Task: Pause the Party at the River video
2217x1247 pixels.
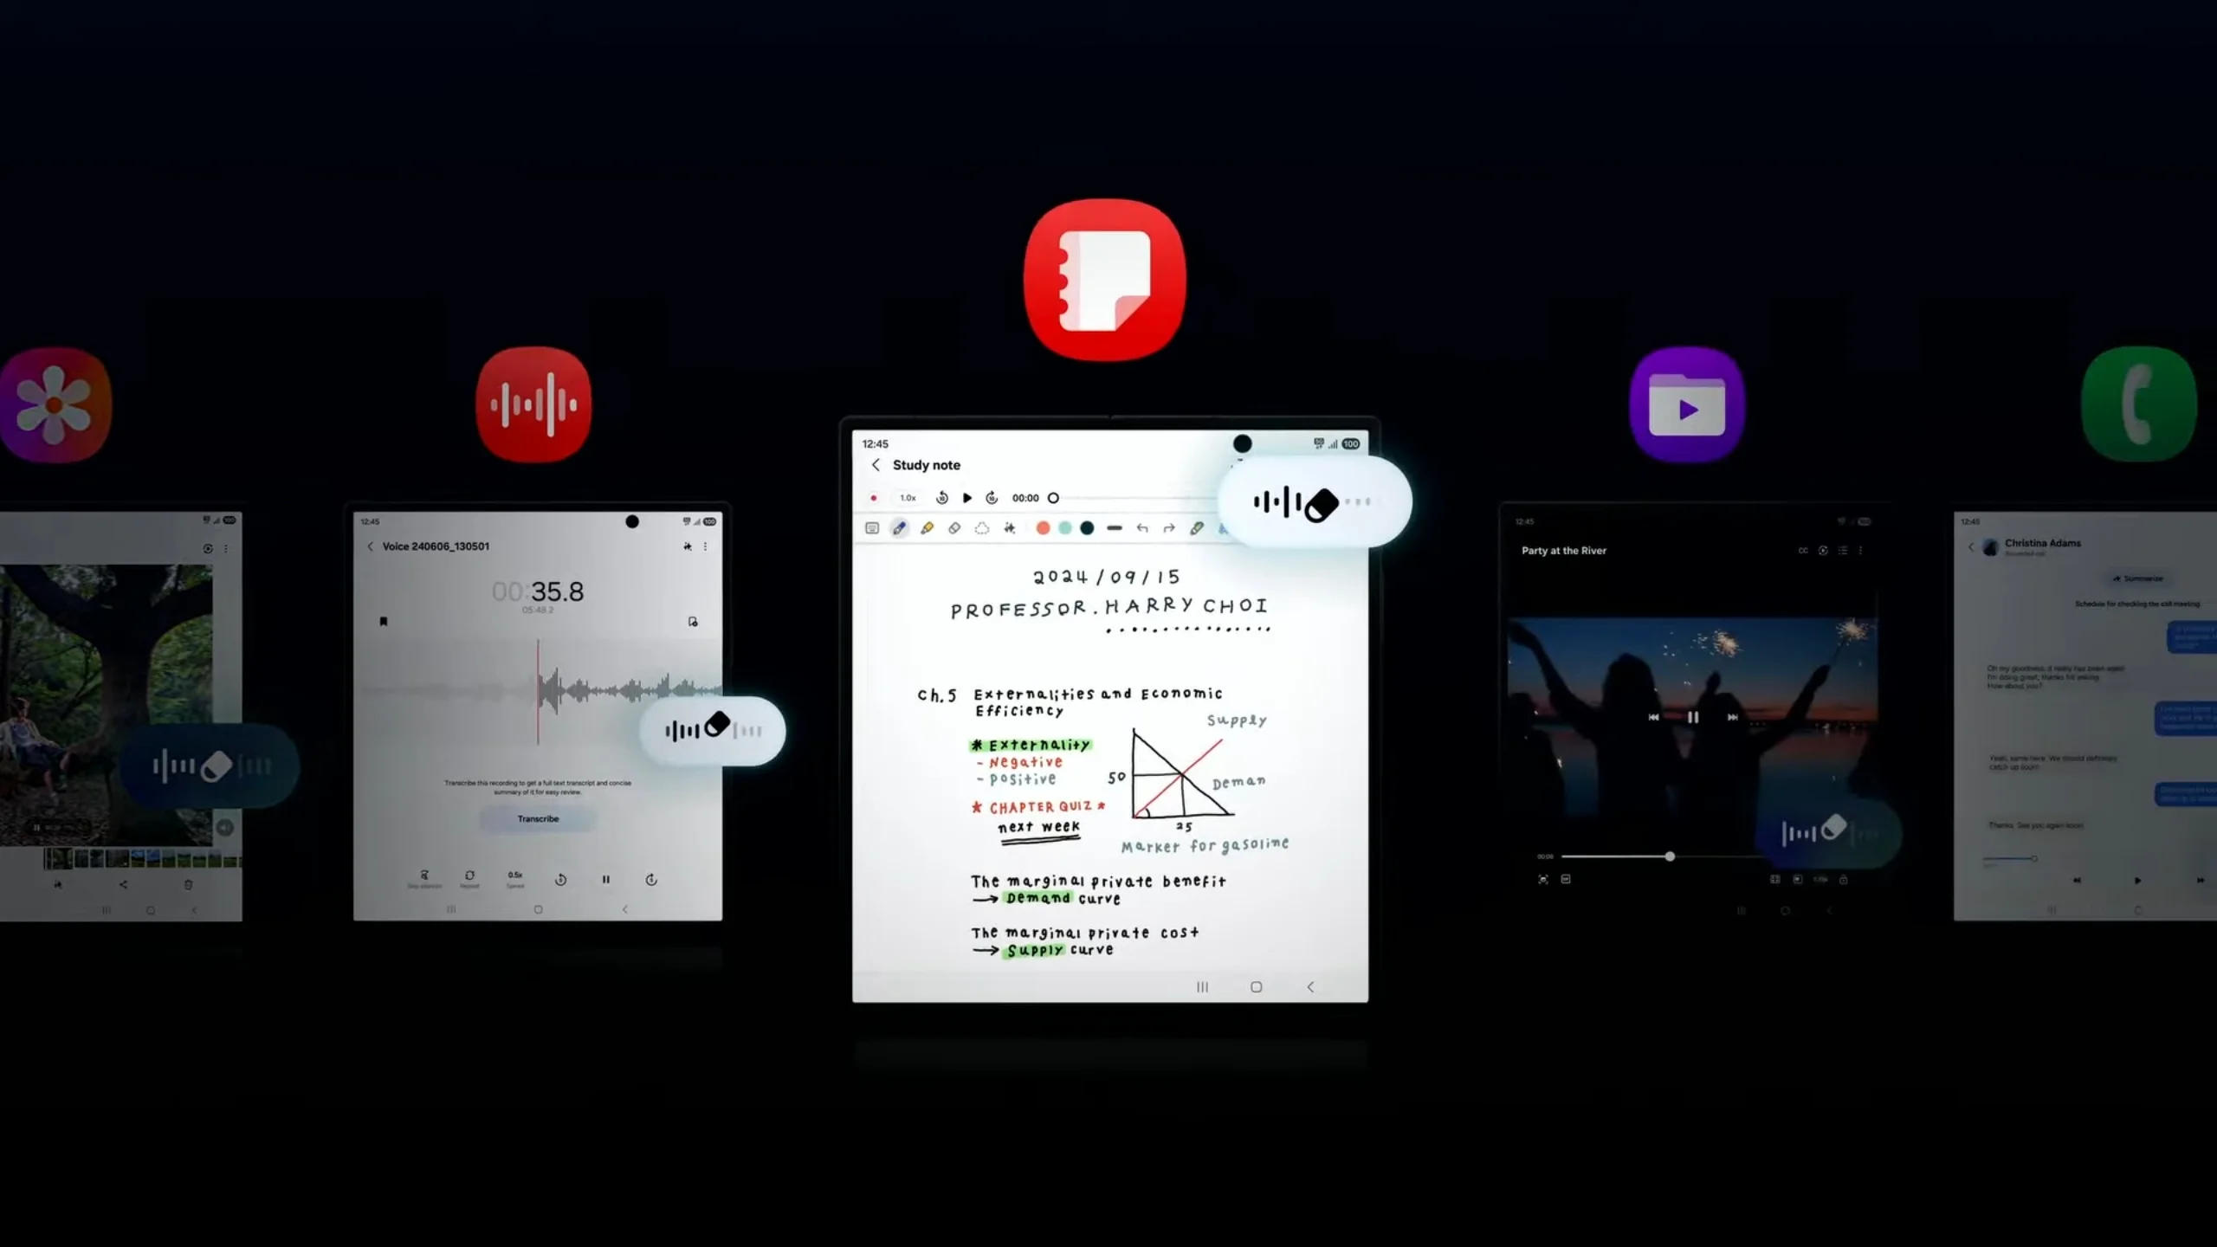Action: tap(1693, 717)
